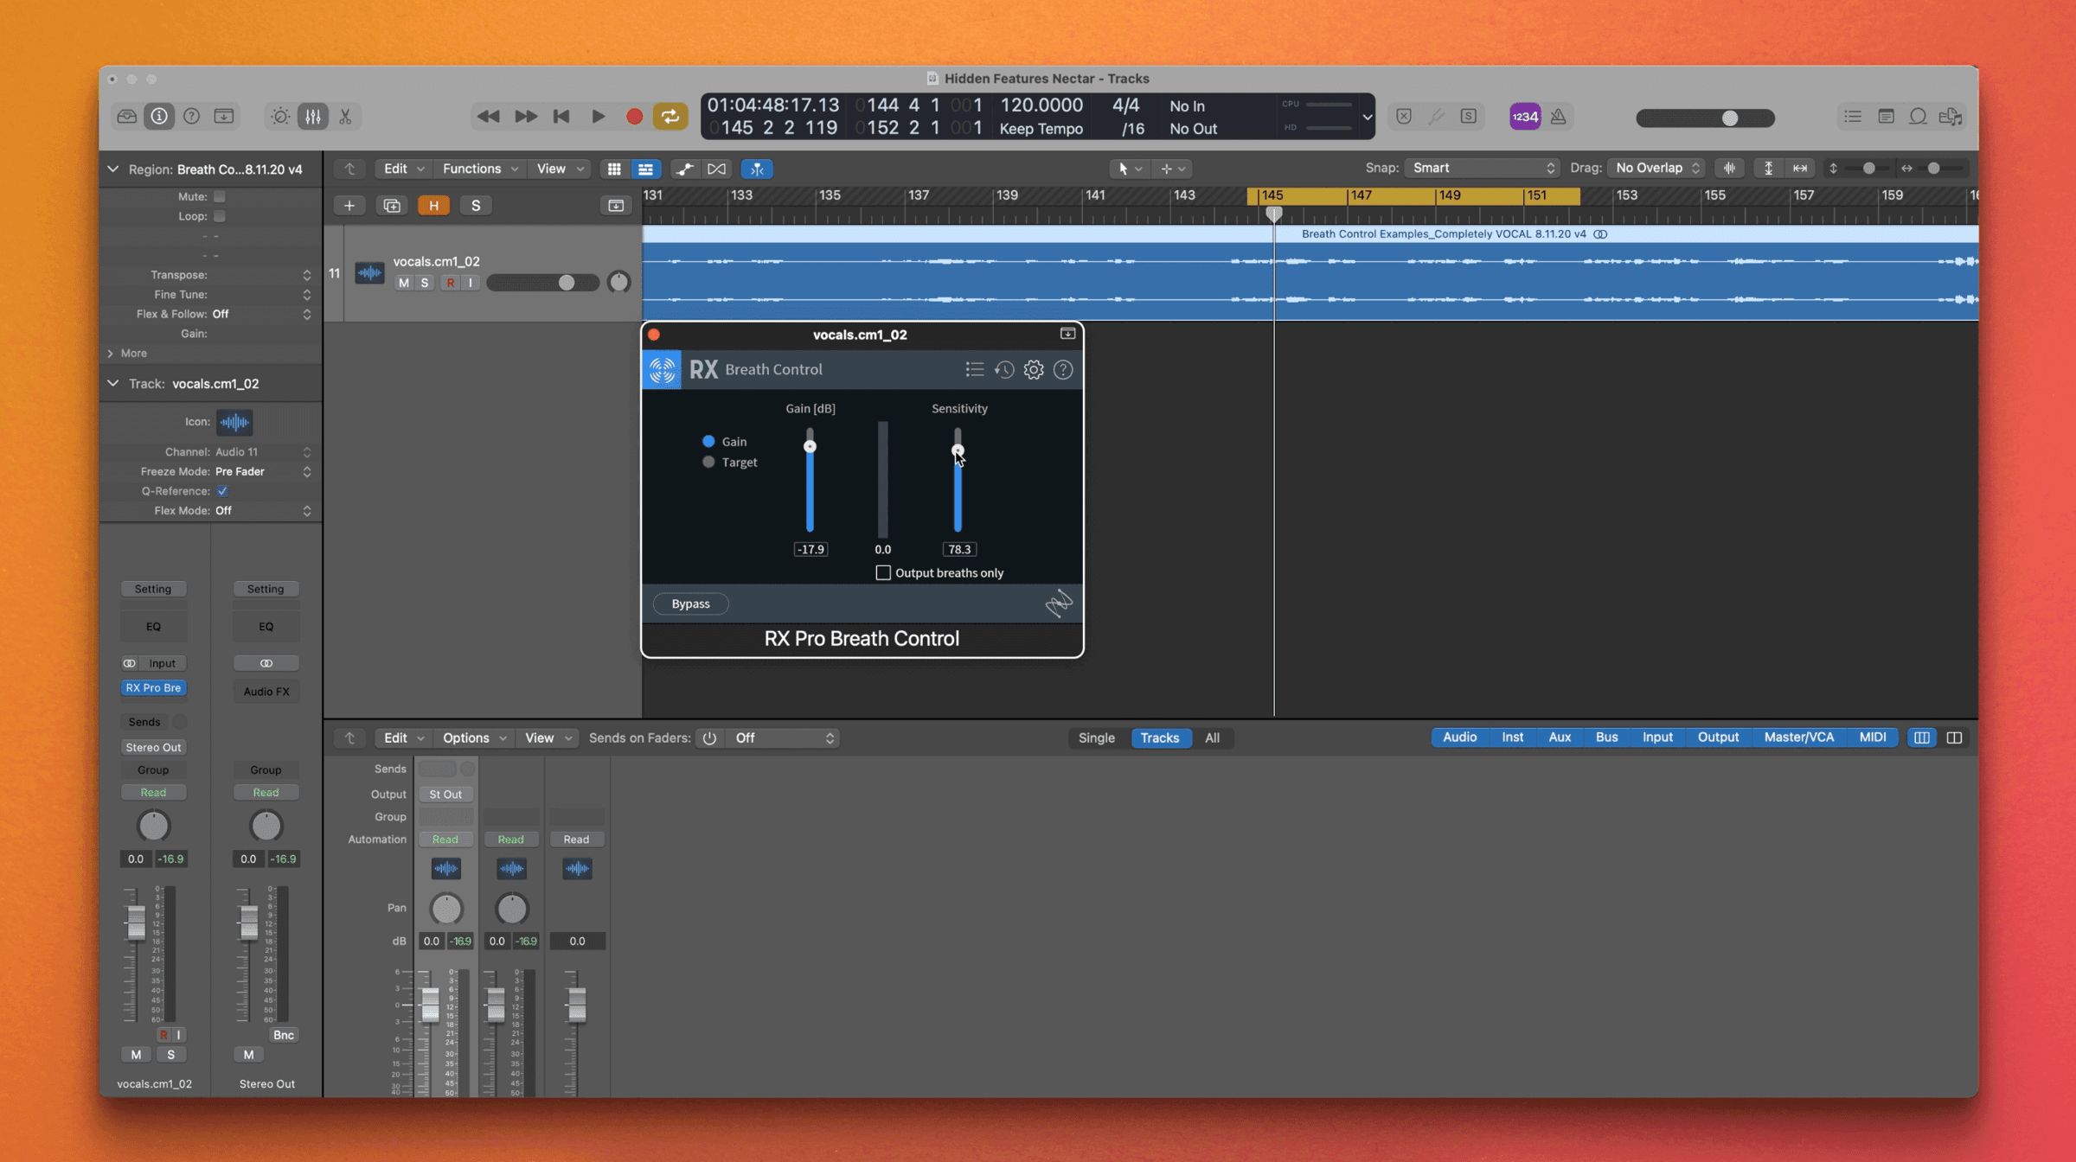
Task: Show automation view button in Tracks toolbar
Action: click(684, 169)
